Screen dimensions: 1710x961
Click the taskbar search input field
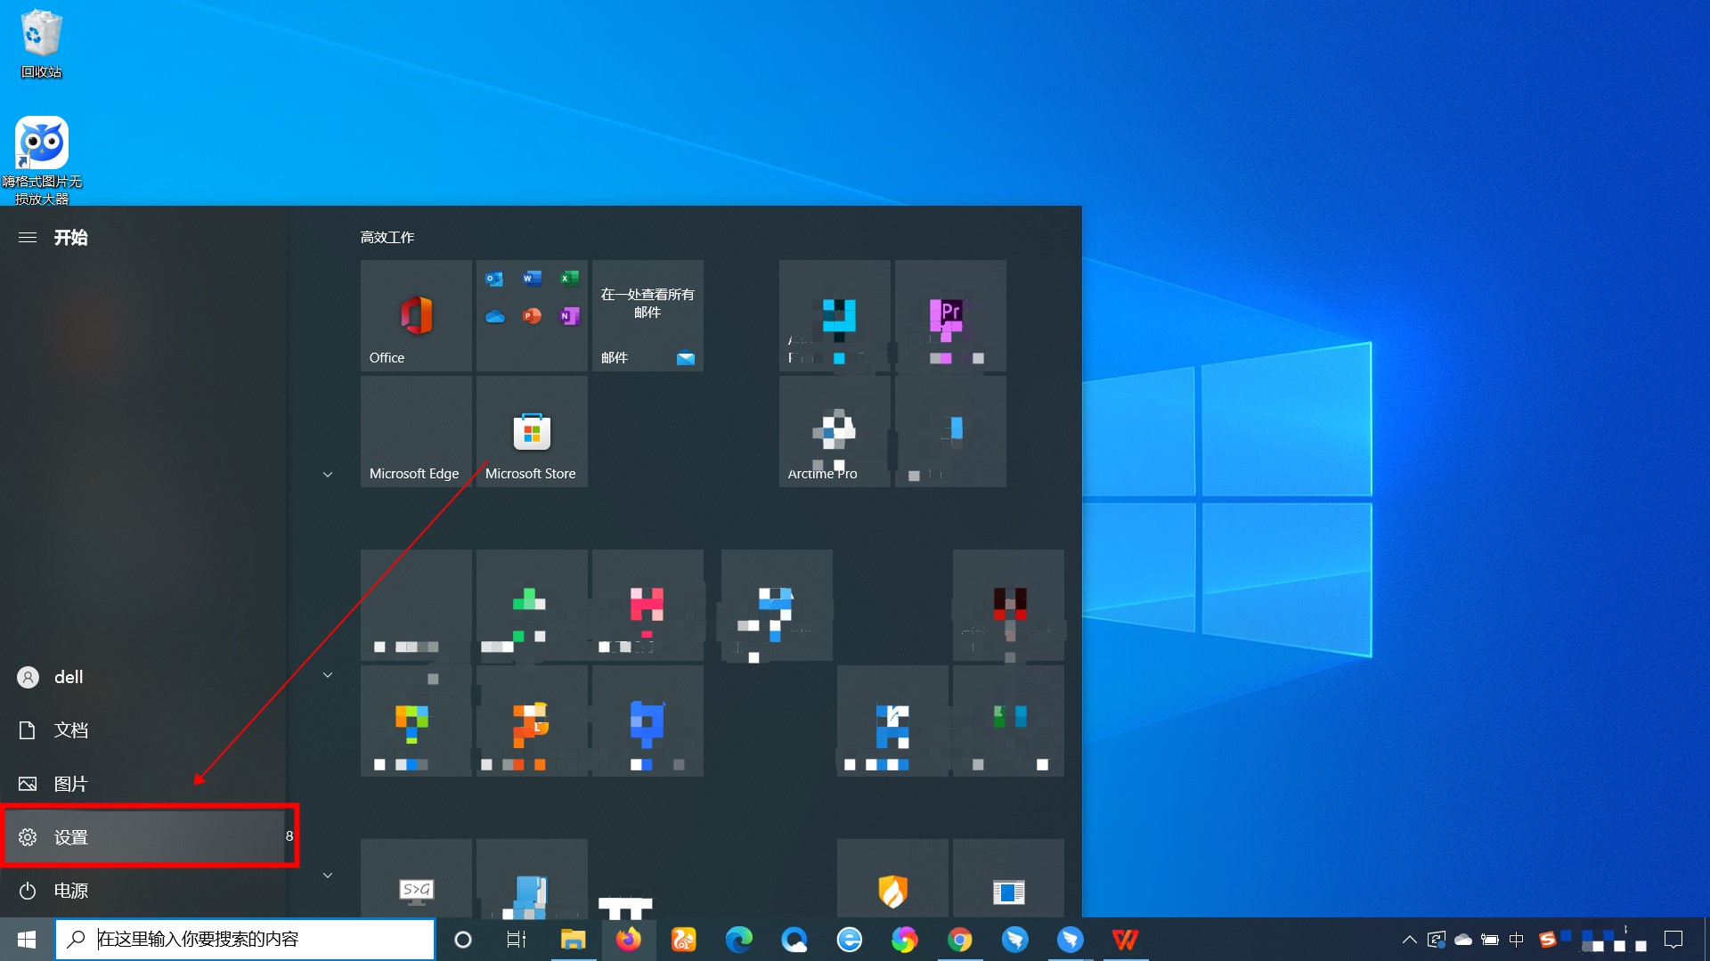(245, 939)
